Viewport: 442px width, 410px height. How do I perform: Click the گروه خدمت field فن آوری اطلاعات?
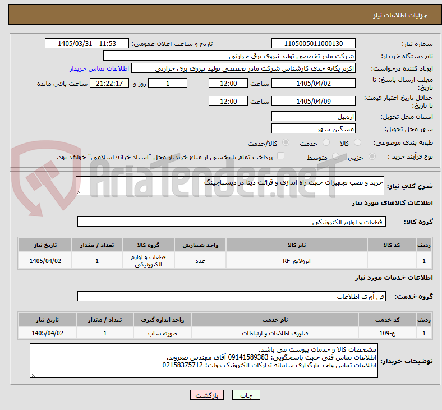coord(232,296)
